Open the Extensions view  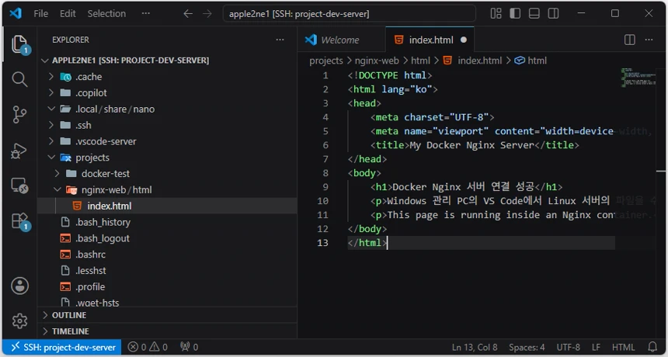(19, 222)
